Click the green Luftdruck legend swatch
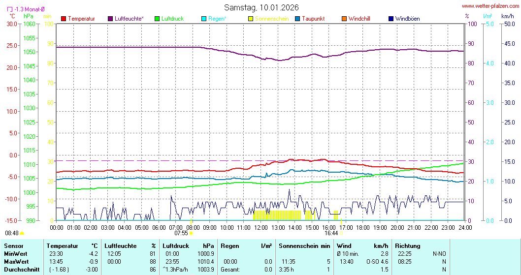Screen dimensions: 521x275 pos(158,19)
